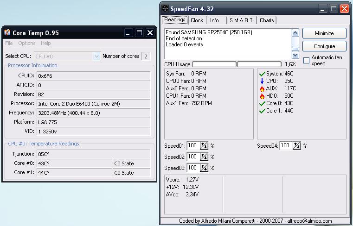Switch to the Readings tab

tap(175, 20)
